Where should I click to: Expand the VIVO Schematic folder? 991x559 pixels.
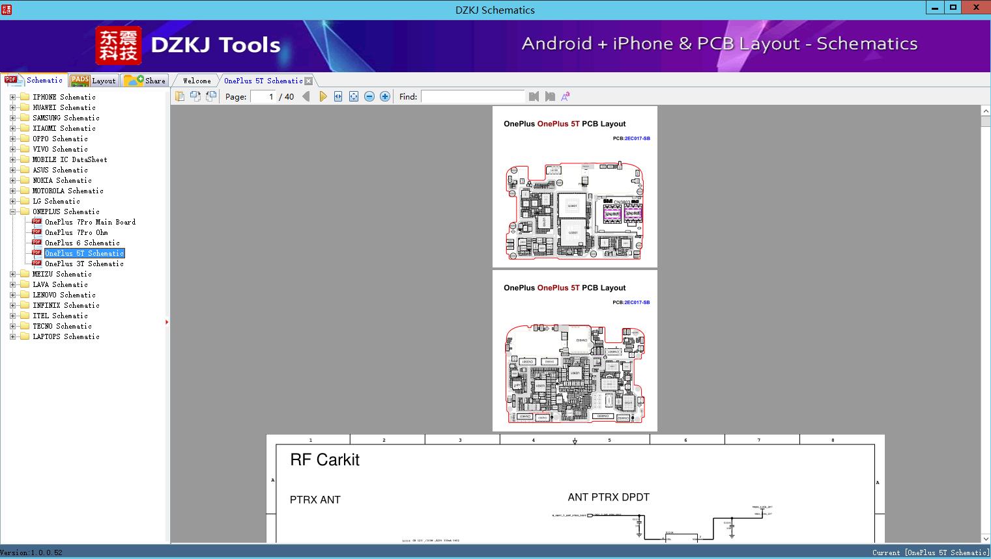(x=12, y=149)
